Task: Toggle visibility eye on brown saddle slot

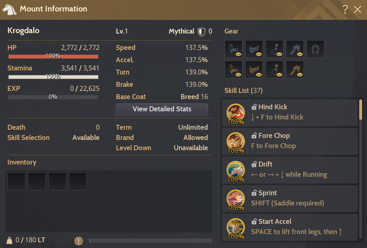Action: 259,74
